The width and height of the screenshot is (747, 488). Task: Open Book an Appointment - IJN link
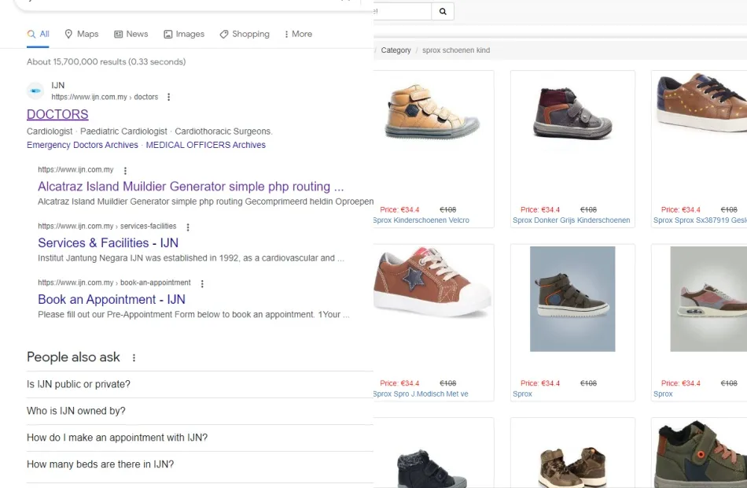point(112,300)
